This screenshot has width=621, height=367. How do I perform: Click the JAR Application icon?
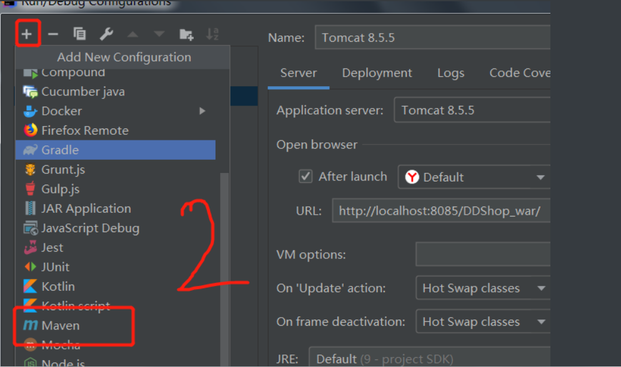[31, 208]
